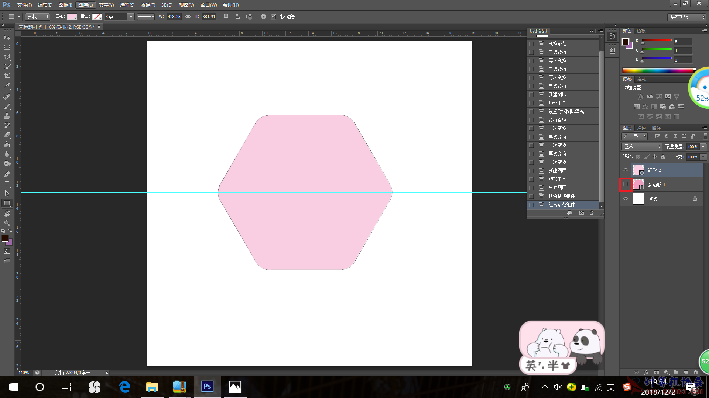
Task: Delete current state in History panel
Action: 592,213
